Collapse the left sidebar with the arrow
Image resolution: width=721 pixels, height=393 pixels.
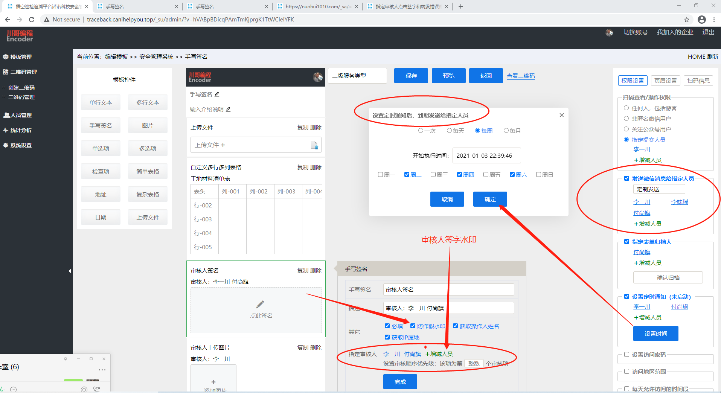[70, 270]
